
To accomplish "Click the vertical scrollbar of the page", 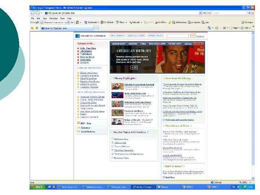I will pyautogui.click(x=253, y=105).
